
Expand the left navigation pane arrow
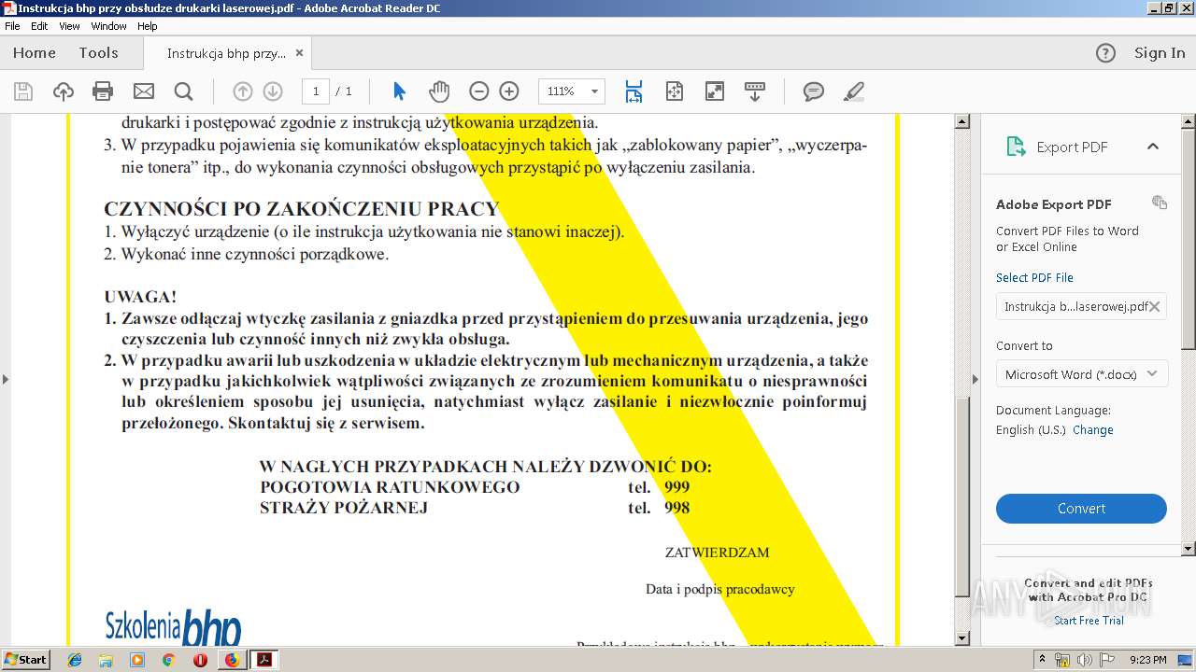(6, 379)
